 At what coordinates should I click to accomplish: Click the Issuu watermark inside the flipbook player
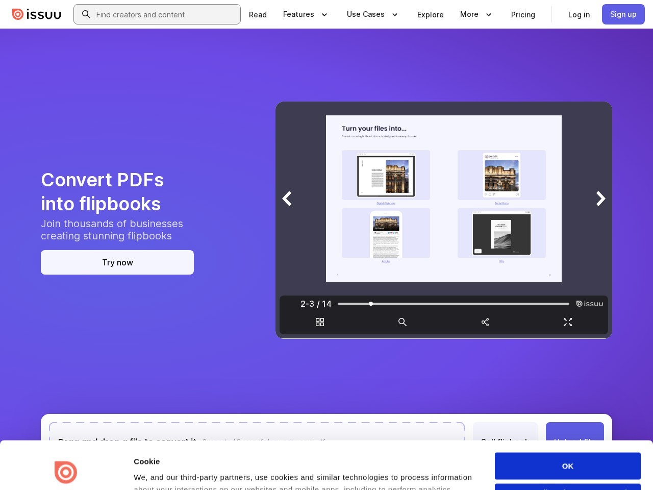point(590,304)
